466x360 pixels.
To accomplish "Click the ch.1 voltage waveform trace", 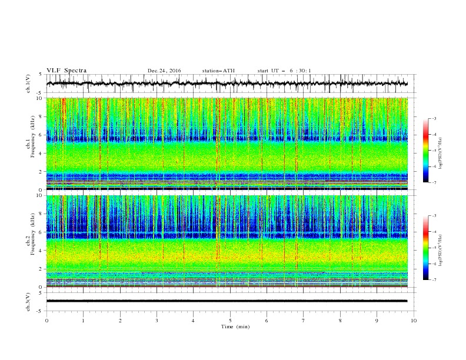I will coord(227,84).
